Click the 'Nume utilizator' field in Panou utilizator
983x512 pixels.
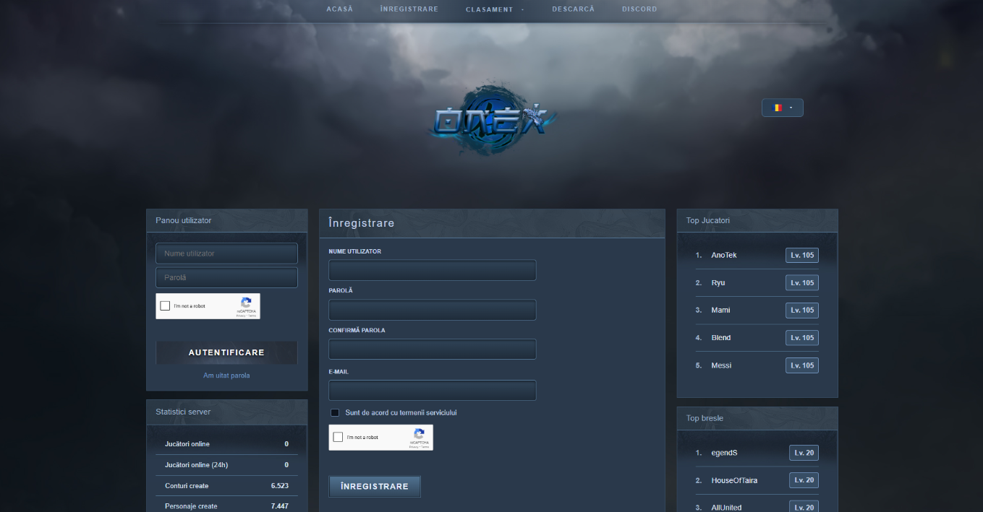(226, 253)
